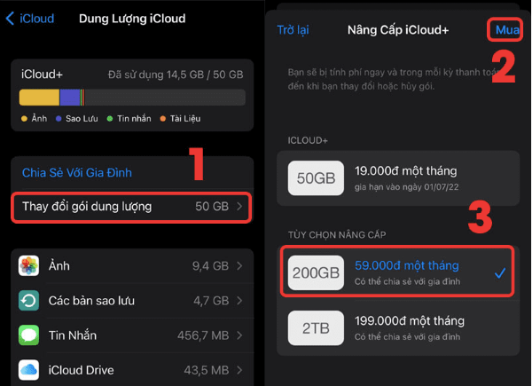
Task: Select the 59.000đ một tháng plan
Action: [x=407, y=265]
